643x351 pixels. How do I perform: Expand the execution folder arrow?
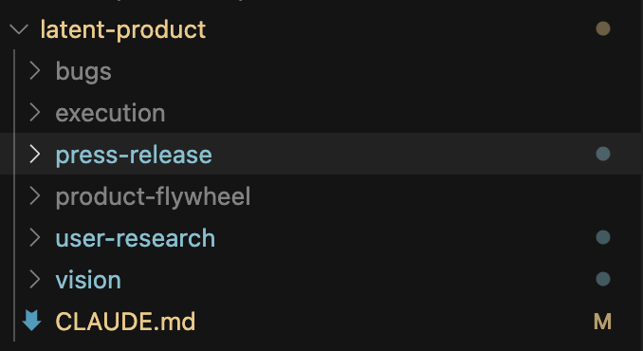point(35,112)
